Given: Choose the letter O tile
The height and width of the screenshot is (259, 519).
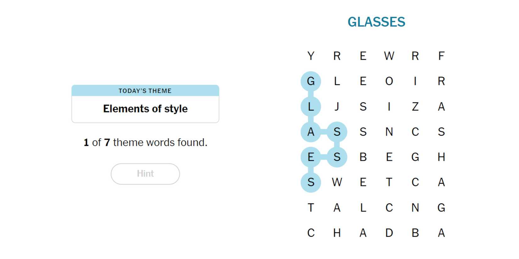Looking at the screenshot, I should [x=389, y=81].
